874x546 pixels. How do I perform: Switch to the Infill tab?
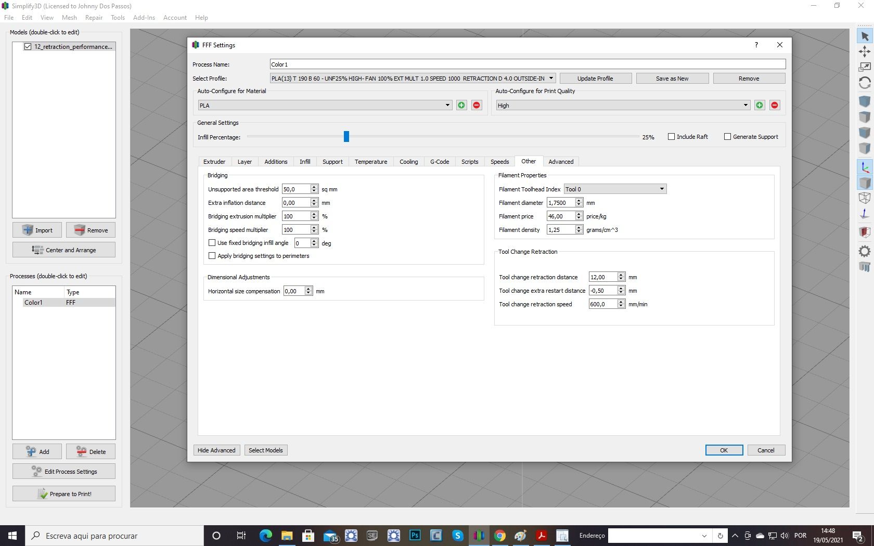tap(305, 162)
